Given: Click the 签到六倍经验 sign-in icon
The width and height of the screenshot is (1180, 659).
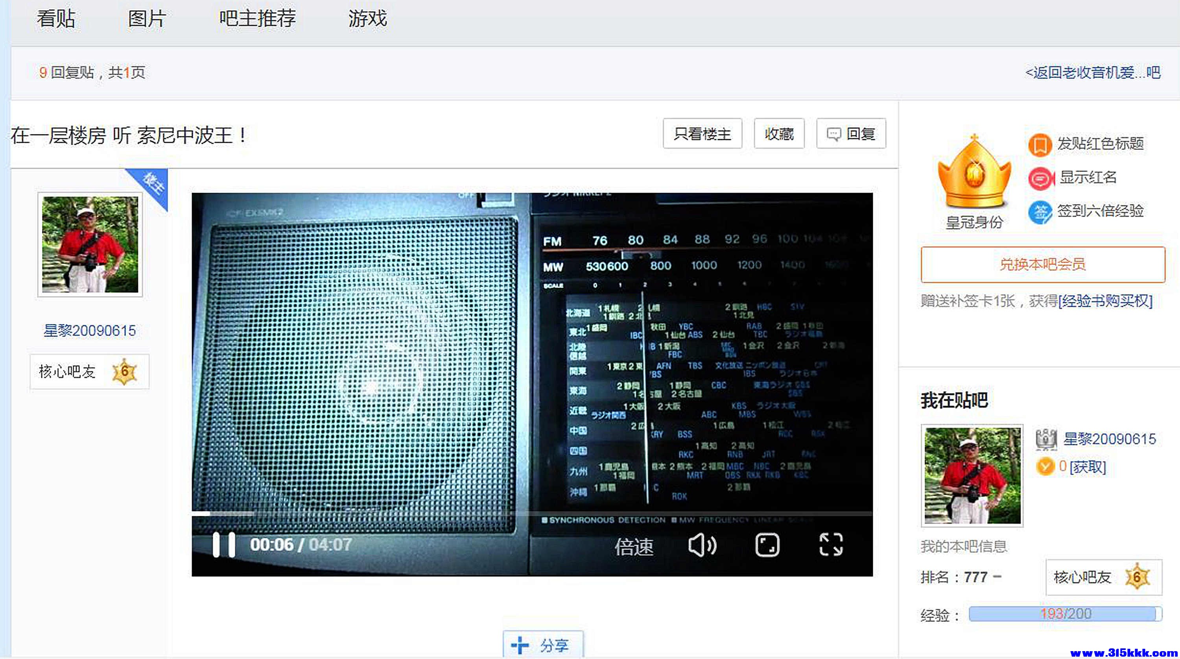Looking at the screenshot, I should tap(1041, 212).
